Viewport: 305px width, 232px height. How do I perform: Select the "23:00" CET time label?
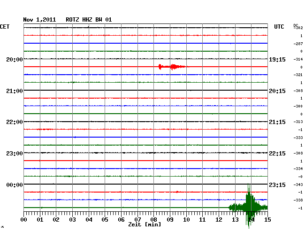tap(15, 154)
